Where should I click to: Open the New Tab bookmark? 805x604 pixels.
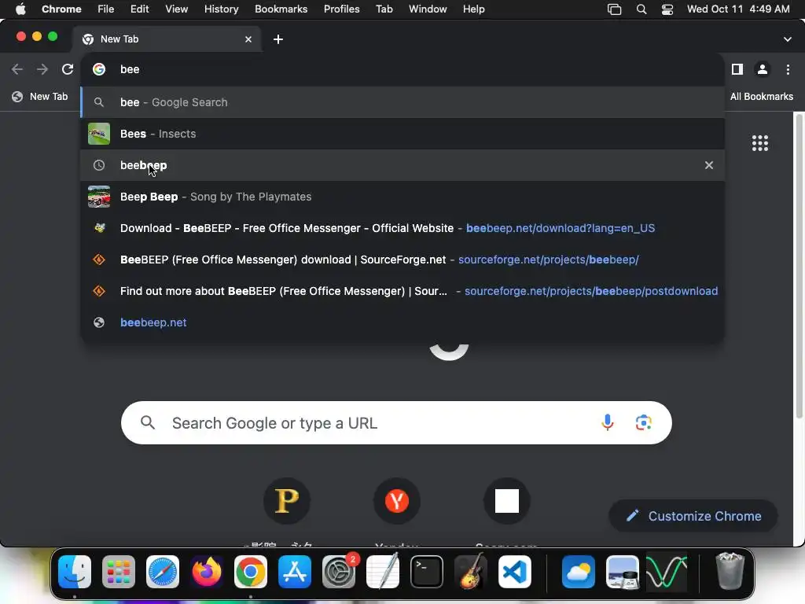(40, 97)
